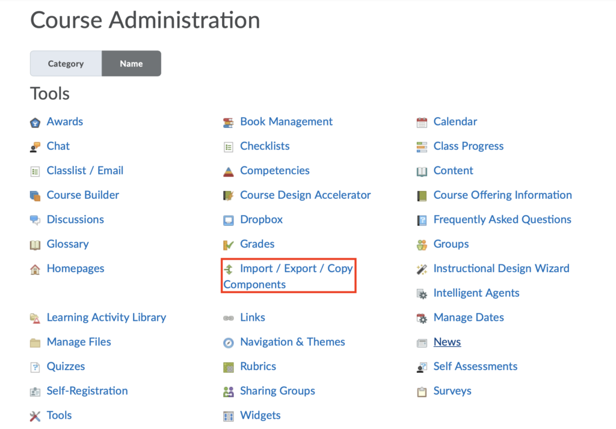Viewport: 616px width, 429px height.
Task: Switch to the Category view tab
Action: tap(66, 63)
